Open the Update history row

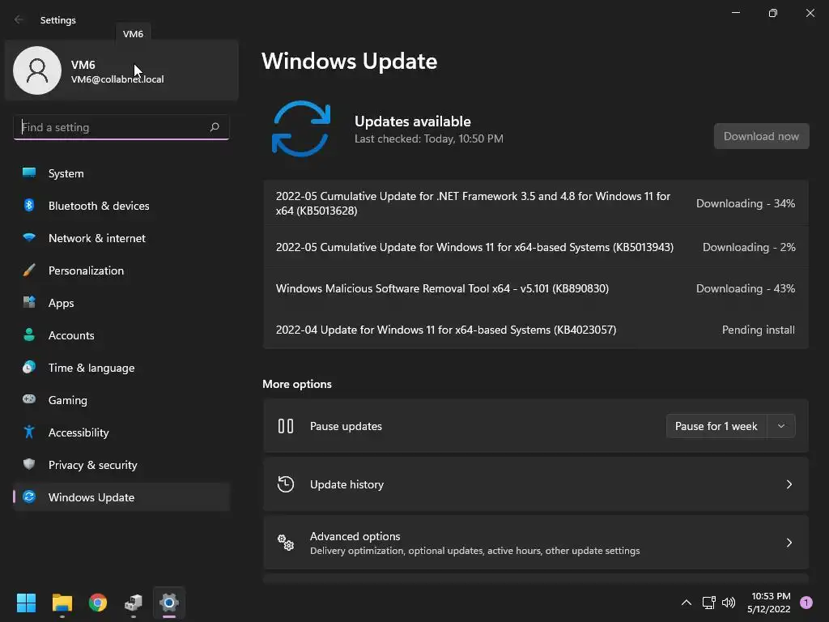pyautogui.click(x=536, y=484)
